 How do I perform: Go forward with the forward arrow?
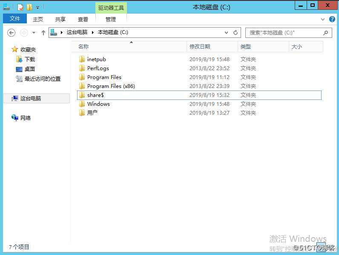pos(24,33)
